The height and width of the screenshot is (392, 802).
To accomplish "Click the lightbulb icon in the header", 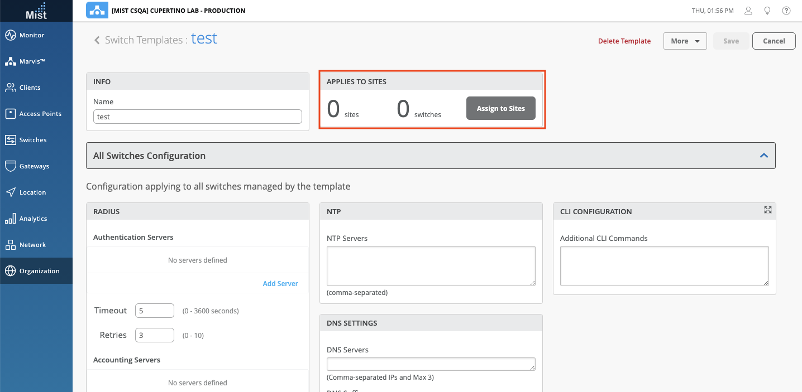I will point(767,11).
